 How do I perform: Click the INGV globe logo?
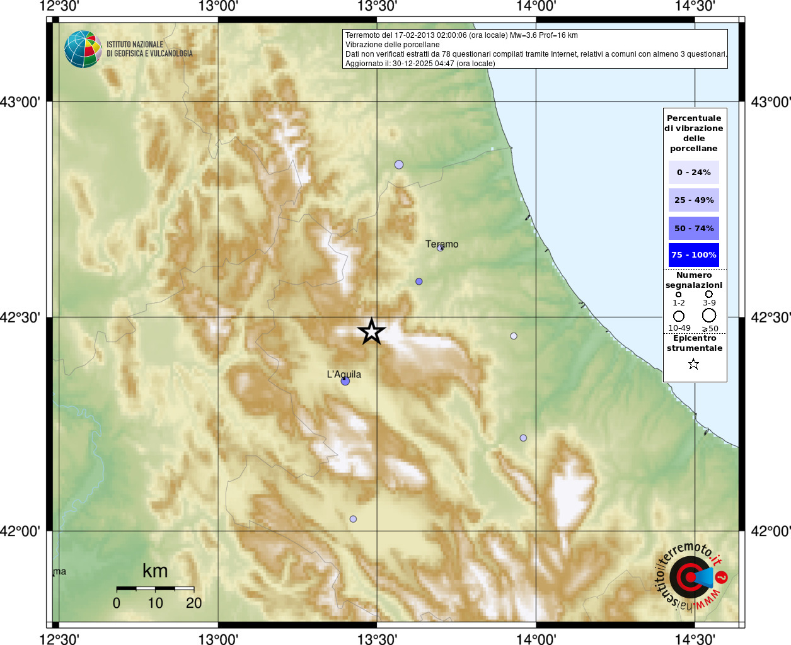(x=83, y=49)
